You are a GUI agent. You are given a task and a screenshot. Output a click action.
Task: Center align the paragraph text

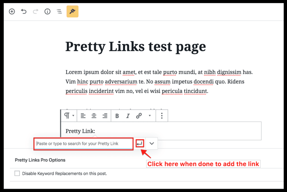pyautogui.click(x=94, y=116)
